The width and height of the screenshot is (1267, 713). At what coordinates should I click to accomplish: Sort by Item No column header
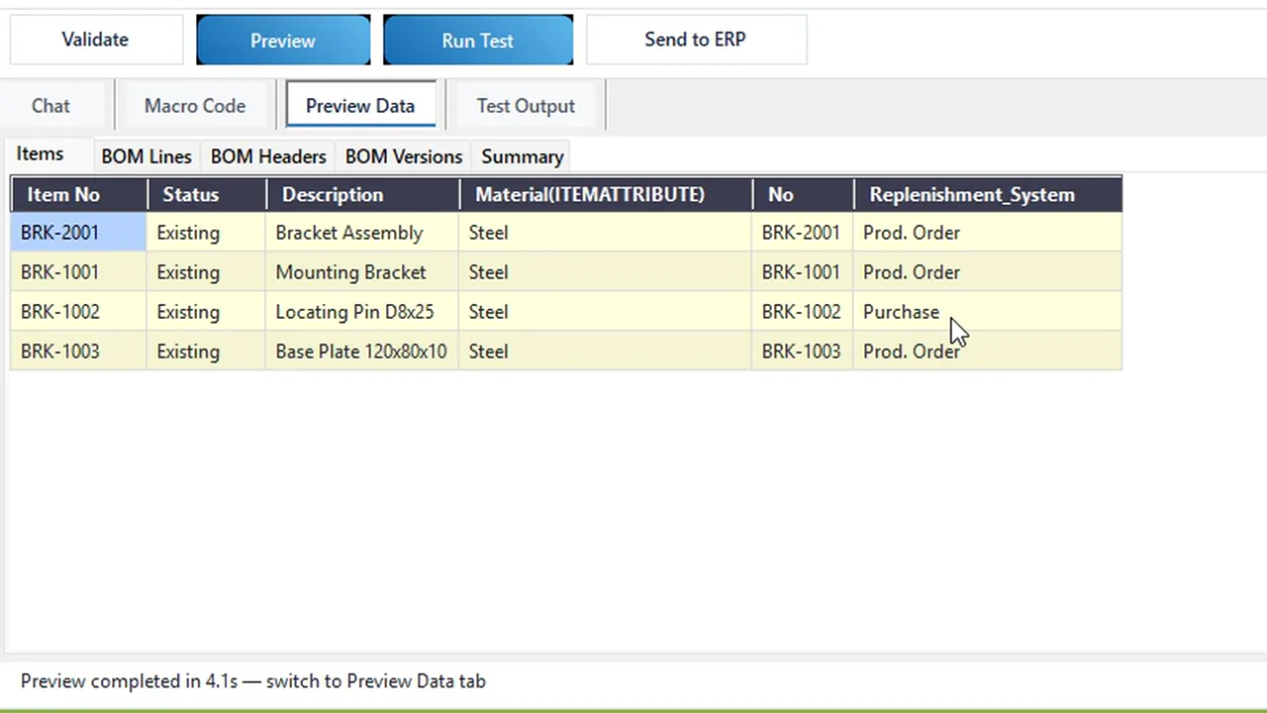tap(79, 194)
